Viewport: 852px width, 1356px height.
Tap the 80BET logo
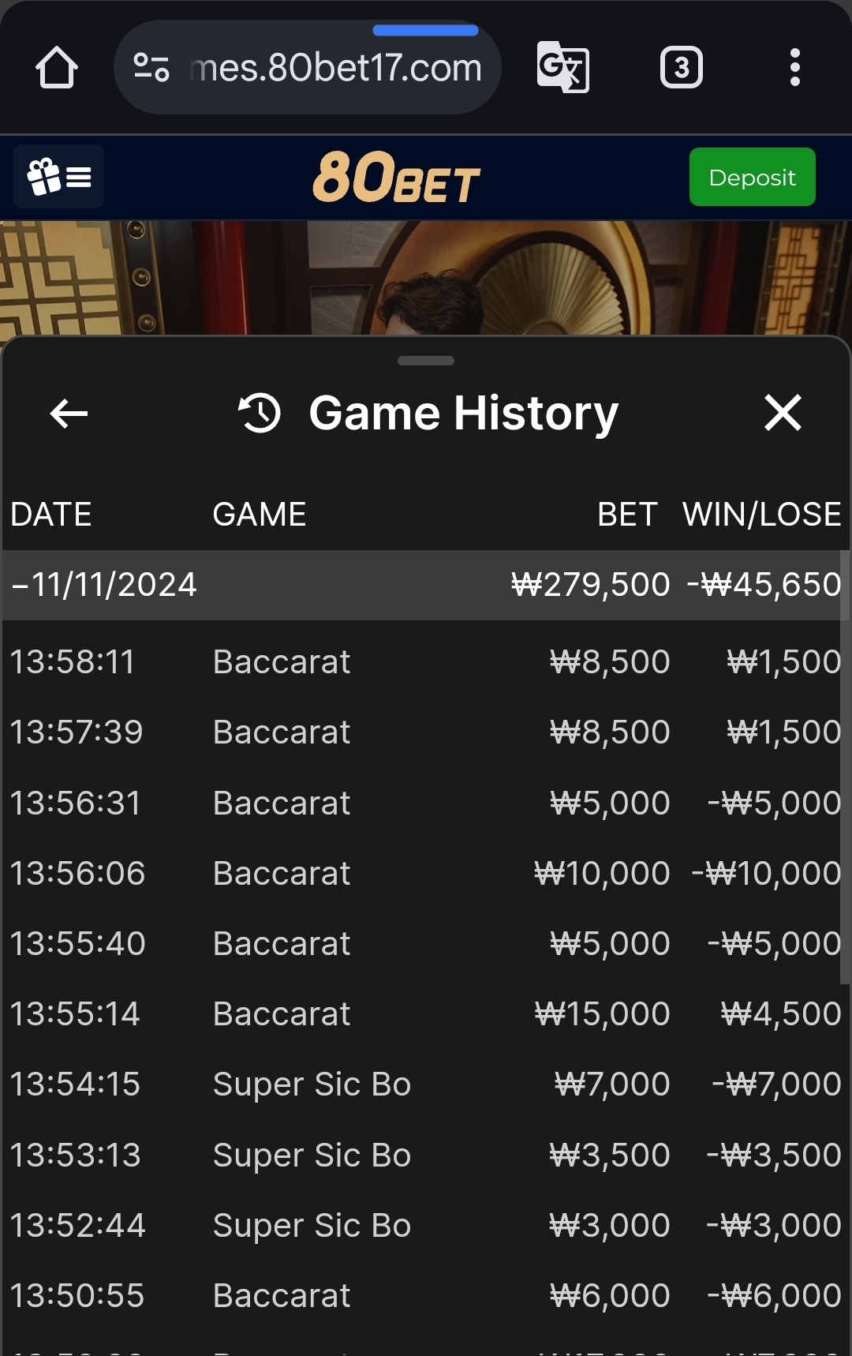click(397, 177)
